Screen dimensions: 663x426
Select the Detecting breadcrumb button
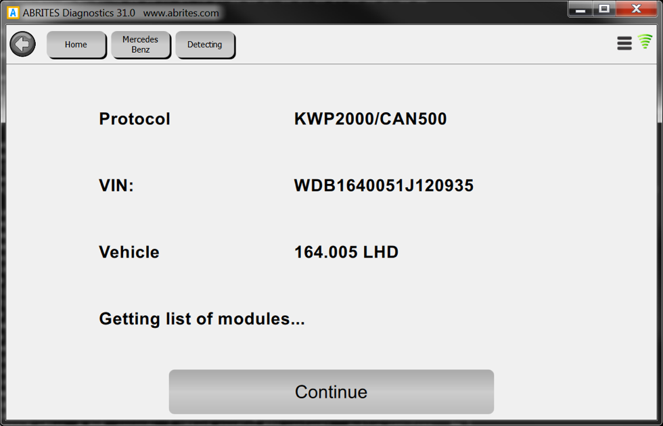(205, 45)
